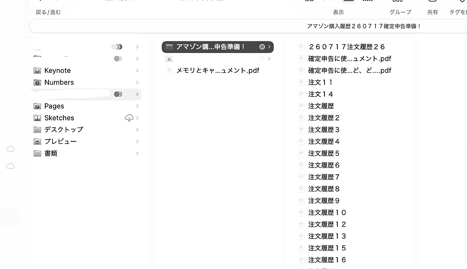Click the file icon next to 注文履歴5
467x269 pixels.
click(301, 153)
